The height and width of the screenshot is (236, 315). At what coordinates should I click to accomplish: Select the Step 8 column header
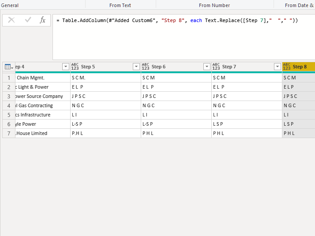300,67
